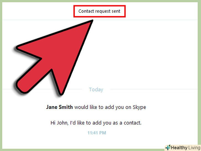Viewport: 201px width, 151px height.
Task: Click the word 'Skype' in the request
Action: pyautogui.click(x=139, y=107)
